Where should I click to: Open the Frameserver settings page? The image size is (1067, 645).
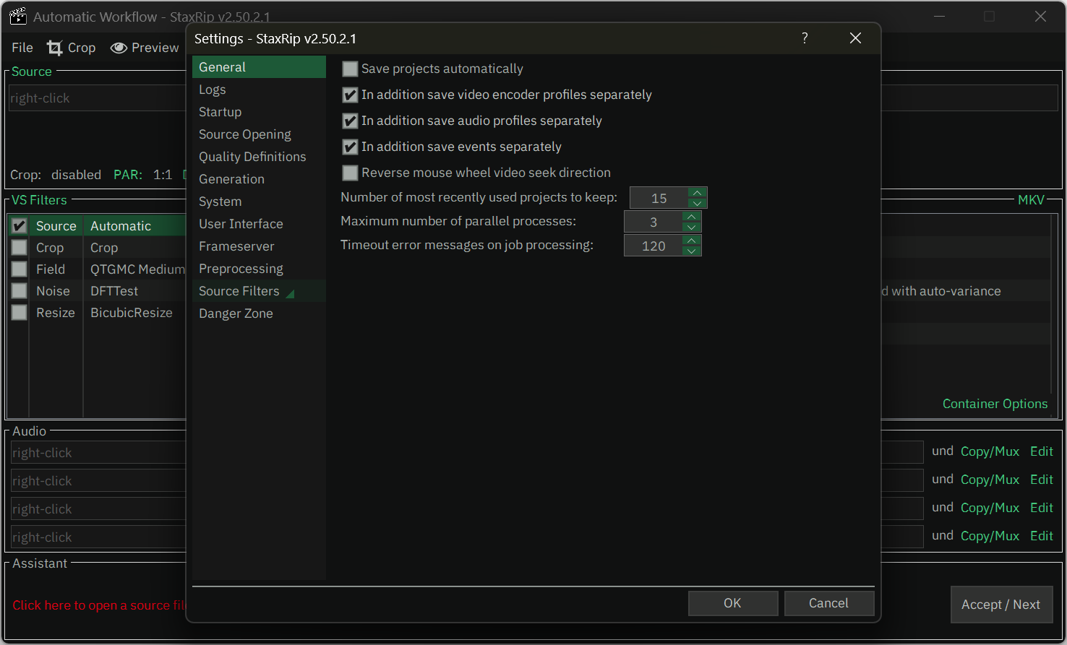pyautogui.click(x=259, y=246)
